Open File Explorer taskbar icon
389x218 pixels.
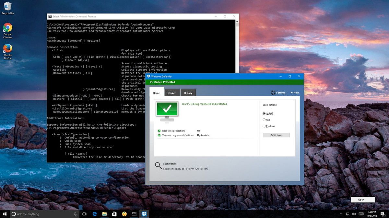tap(104, 214)
